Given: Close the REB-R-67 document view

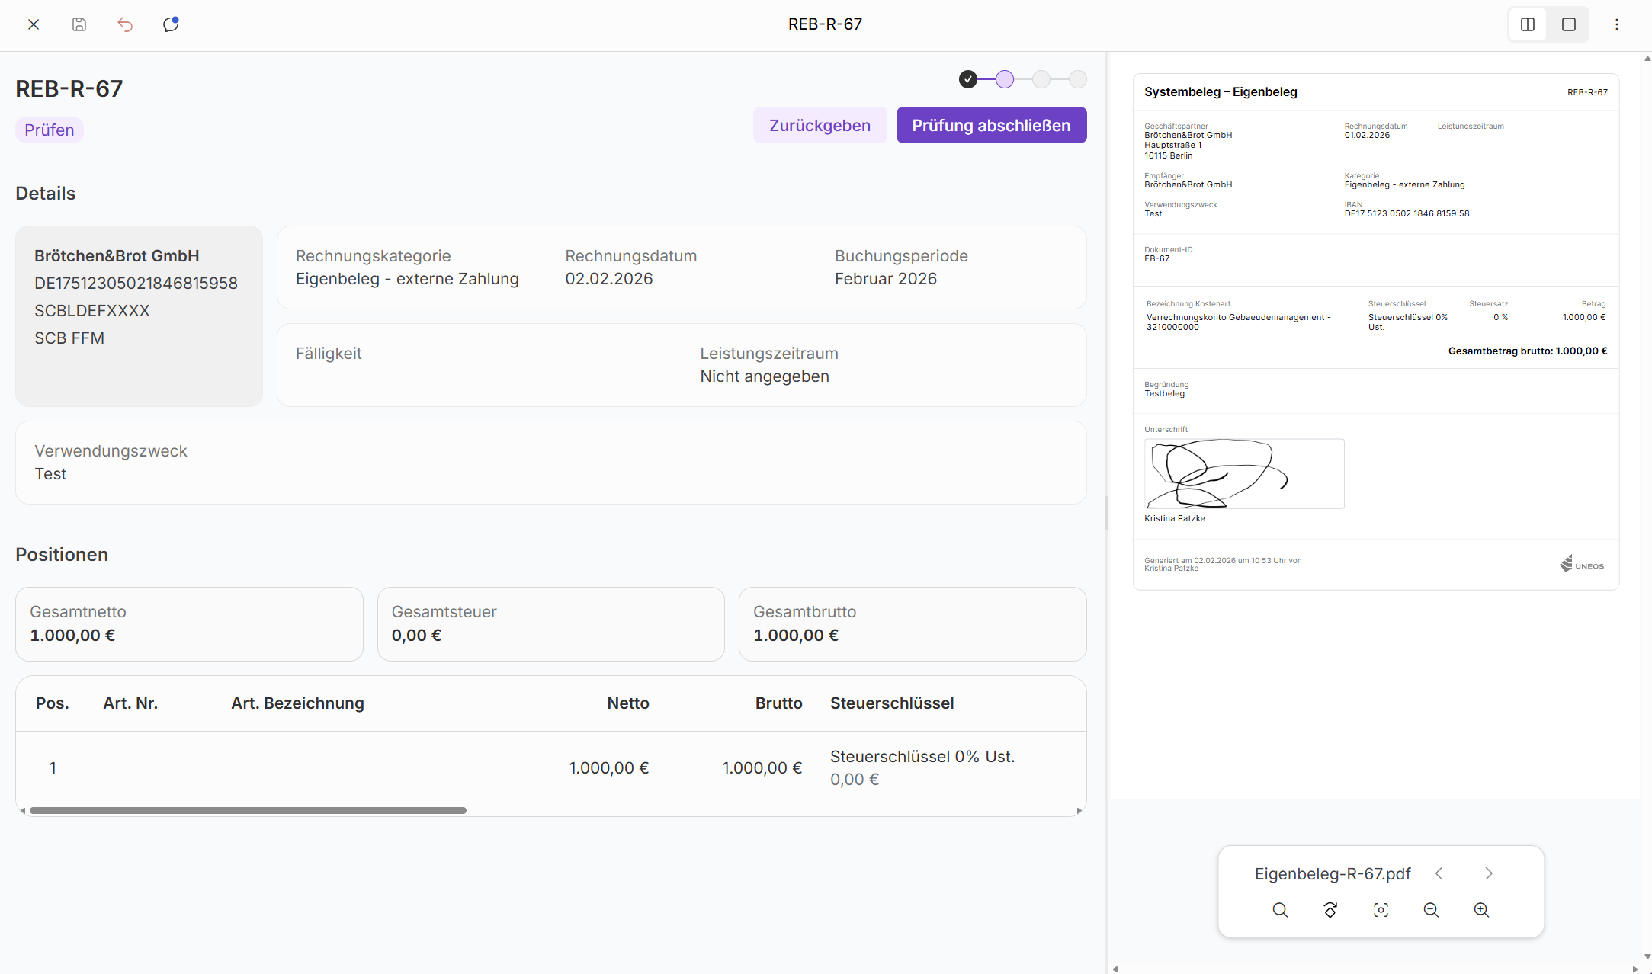Looking at the screenshot, I should 34,24.
